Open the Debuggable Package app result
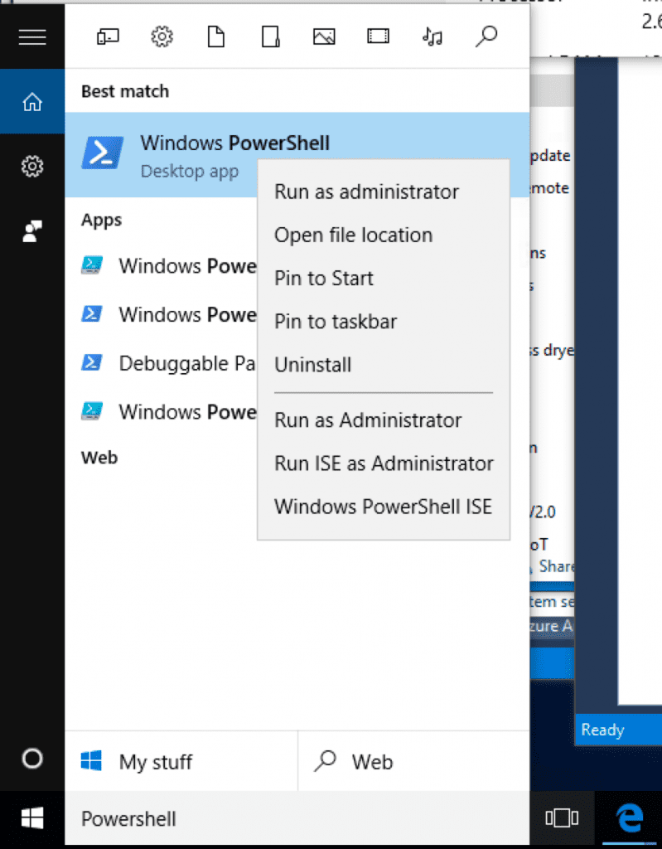This screenshot has height=849, width=662. [x=162, y=363]
